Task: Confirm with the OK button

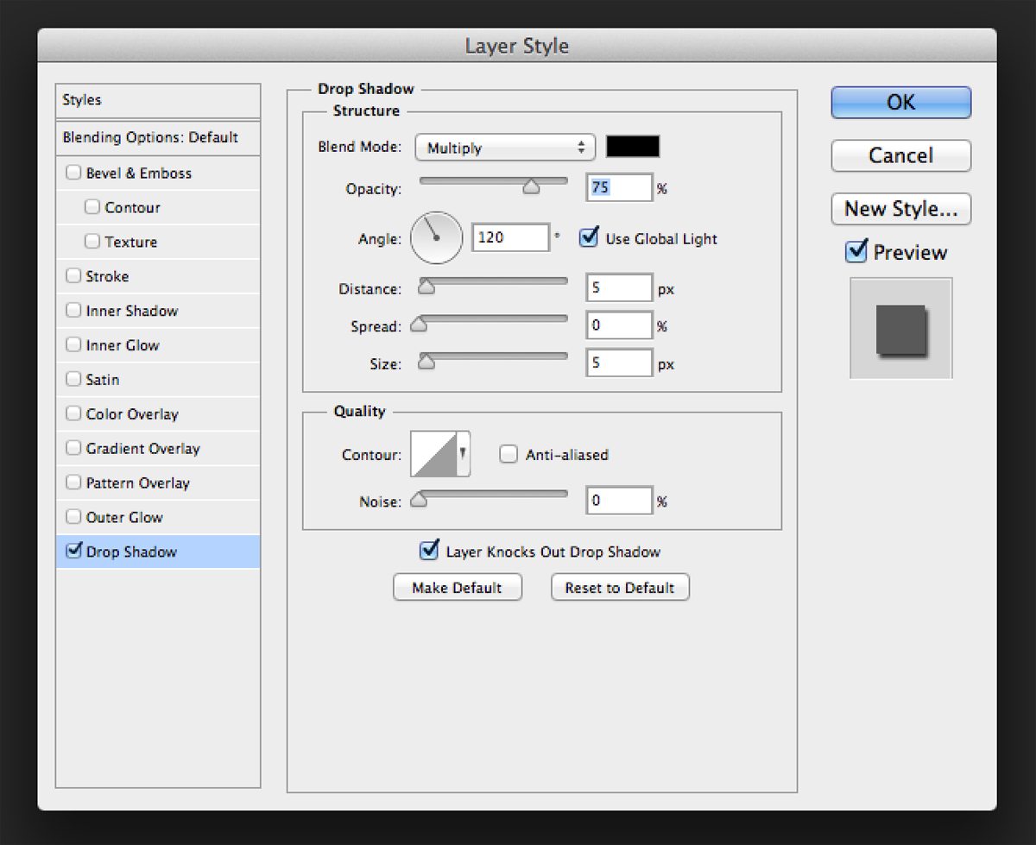Action: click(901, 102)
